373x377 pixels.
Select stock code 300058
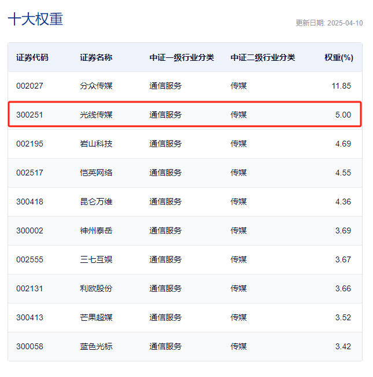tap(29, 346)
